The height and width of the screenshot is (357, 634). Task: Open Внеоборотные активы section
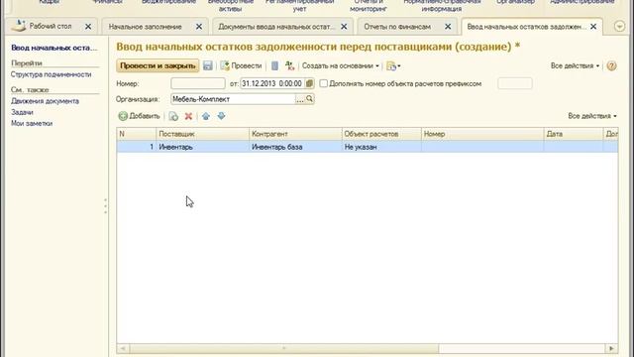230,5
